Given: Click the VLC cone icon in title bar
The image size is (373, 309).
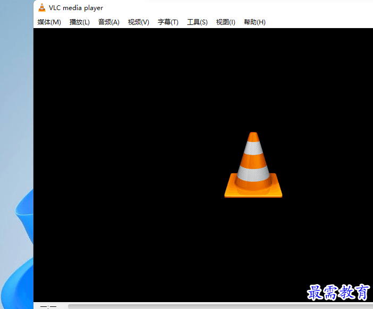Looking at the screenshot, I should point(42,7).
